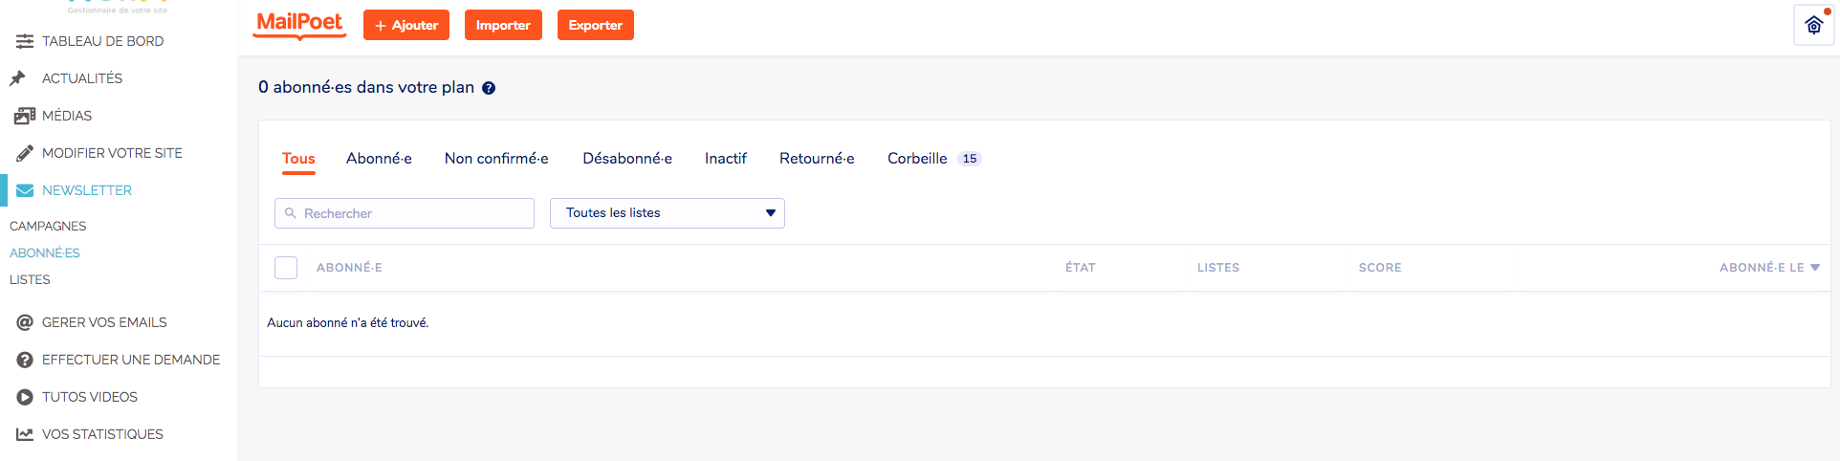Image resolution: width=1840 pixels, height=461 pixels.
Task: Click the Médias gallery icon
Action: 25,116
